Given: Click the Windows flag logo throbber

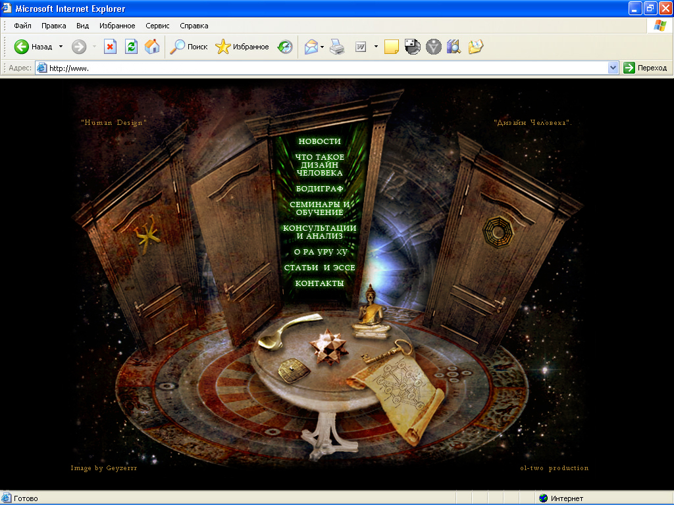Looking at the screenshot, I should [x=660, y=26].
